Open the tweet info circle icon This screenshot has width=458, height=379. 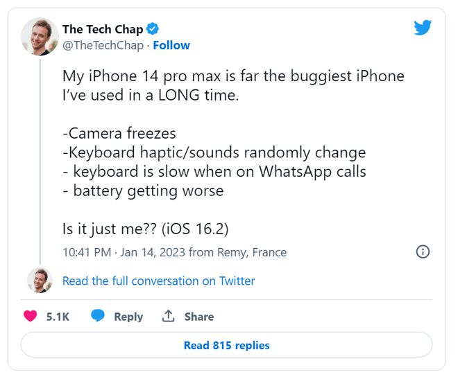click(x=423, y=252)
